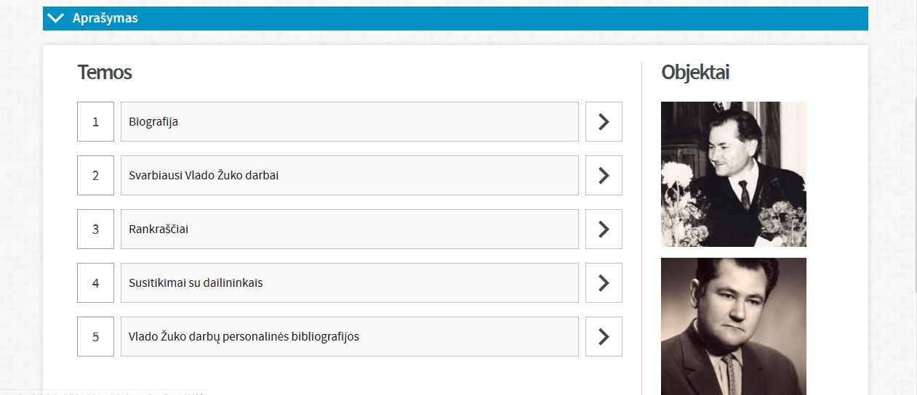This screenshot has width=917, height=395.
Task: Open Susitikimai su dailininkais topic
Action: coord(349,282)
